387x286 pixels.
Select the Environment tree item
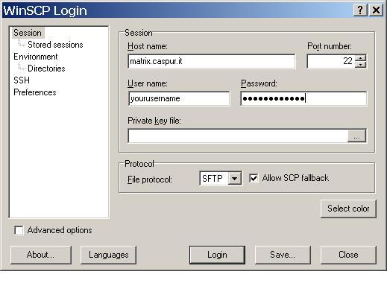point(36,57)
